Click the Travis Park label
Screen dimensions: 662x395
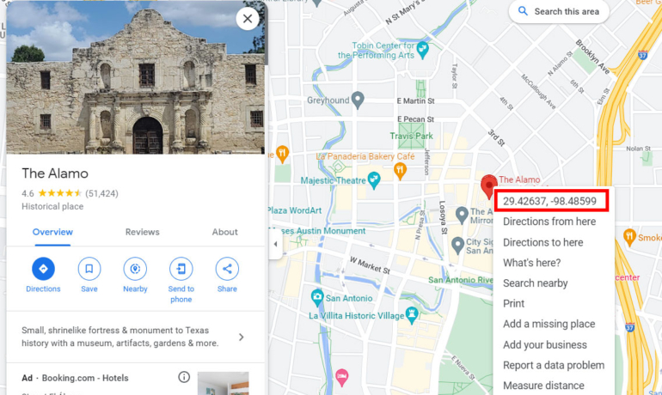pos(411,136)
